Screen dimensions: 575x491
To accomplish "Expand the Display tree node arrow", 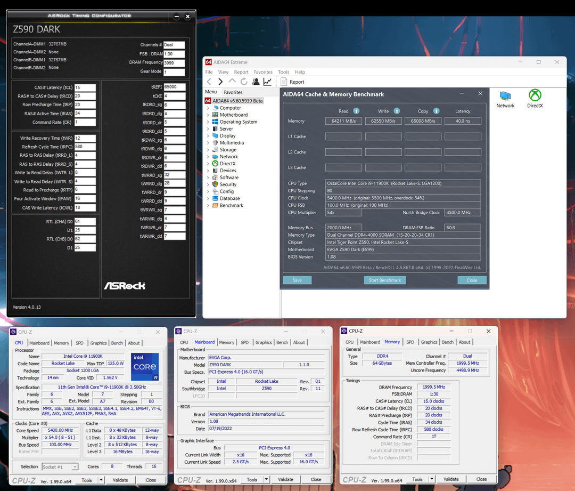I will [208, 136].
